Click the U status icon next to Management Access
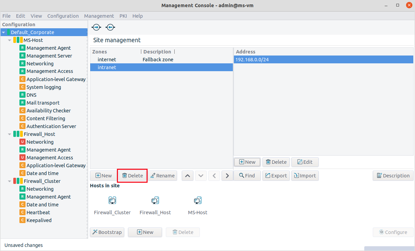Screen dimensions: 415x251 point(22,157)
